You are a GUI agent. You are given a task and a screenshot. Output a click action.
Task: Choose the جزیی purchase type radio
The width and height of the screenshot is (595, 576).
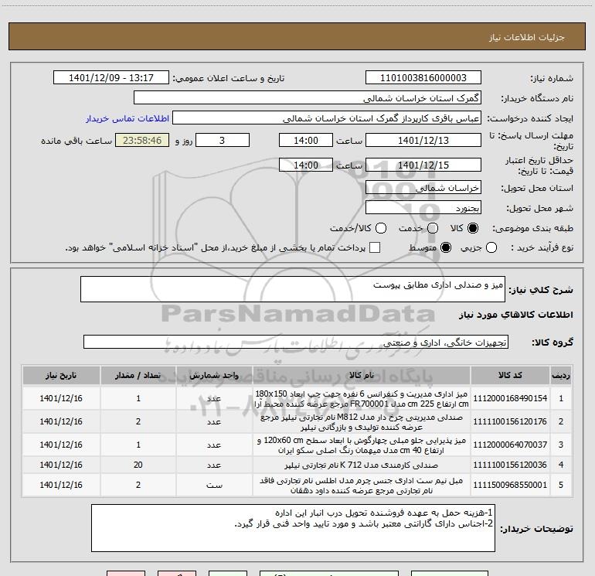(x=491, y=247)
